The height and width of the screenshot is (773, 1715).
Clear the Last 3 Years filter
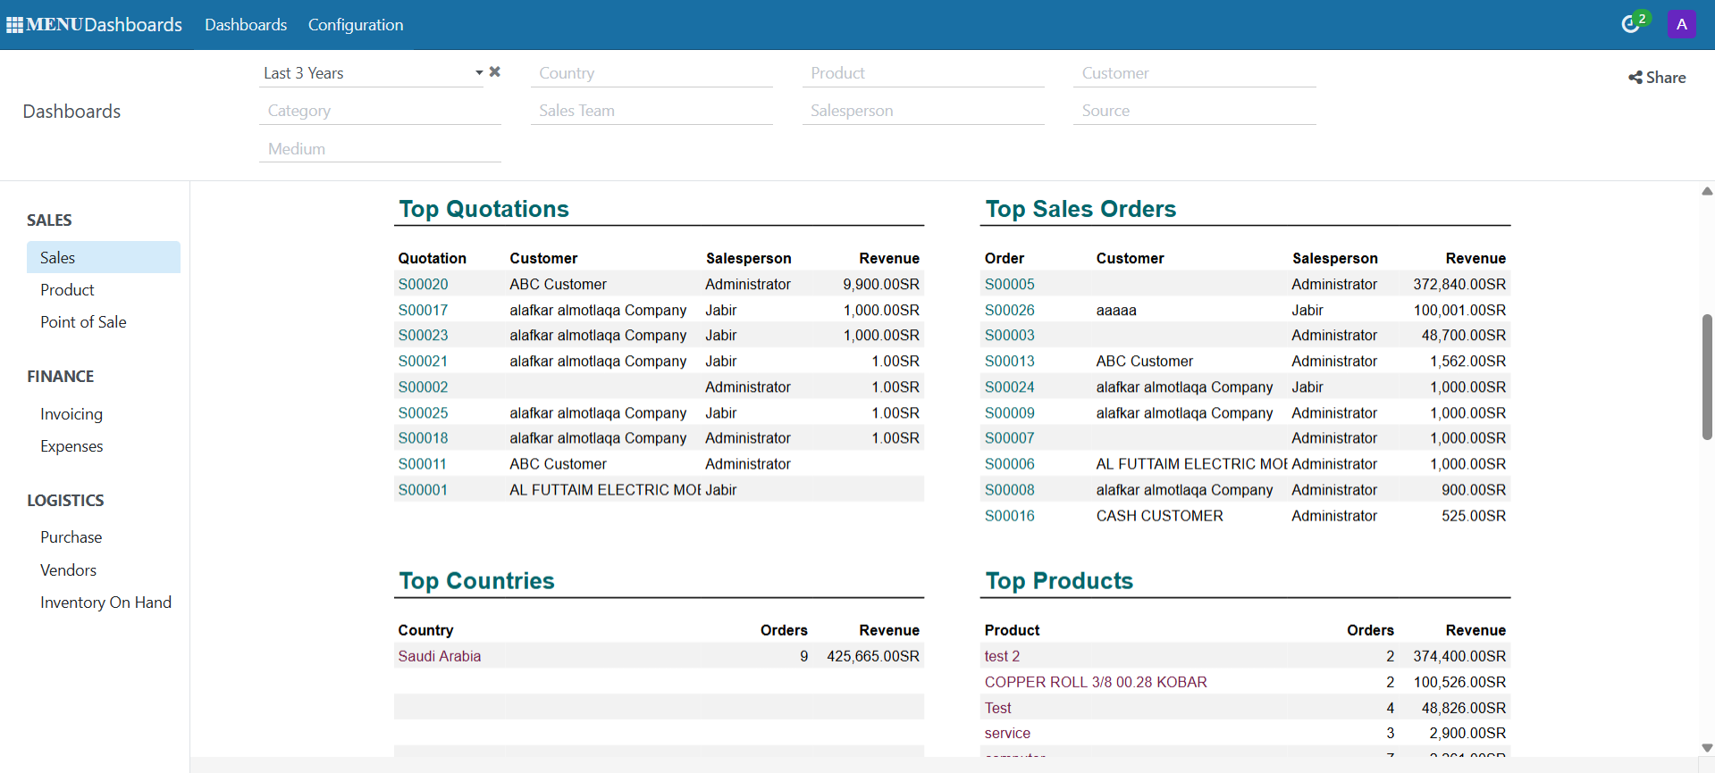click(495, 72)
